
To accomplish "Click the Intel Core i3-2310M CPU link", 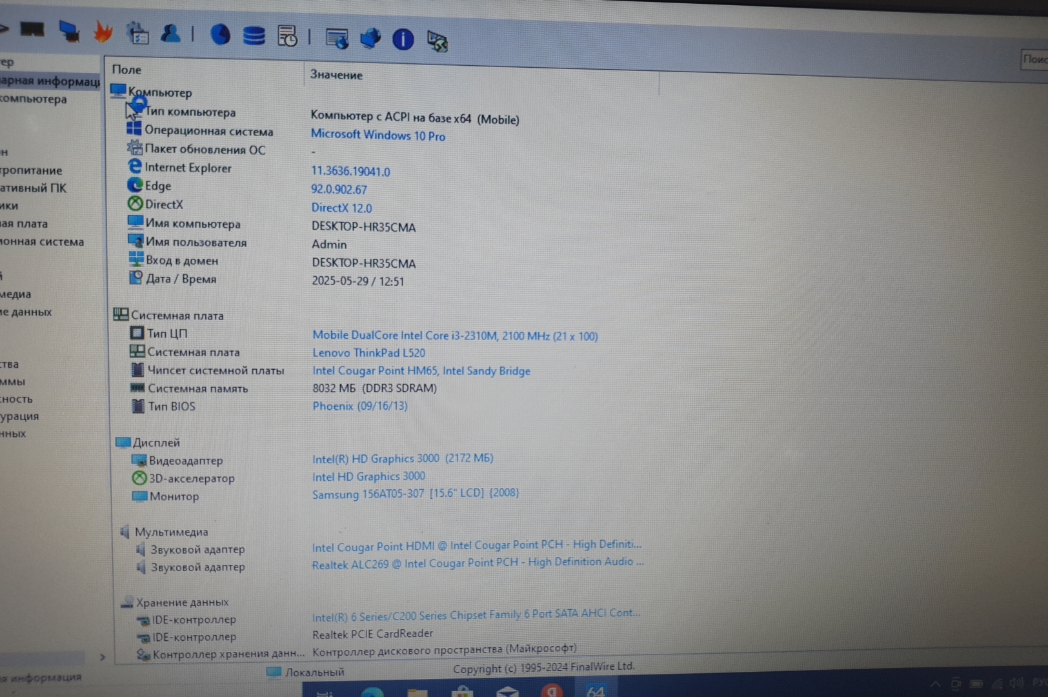I will [x=454, y=336].
